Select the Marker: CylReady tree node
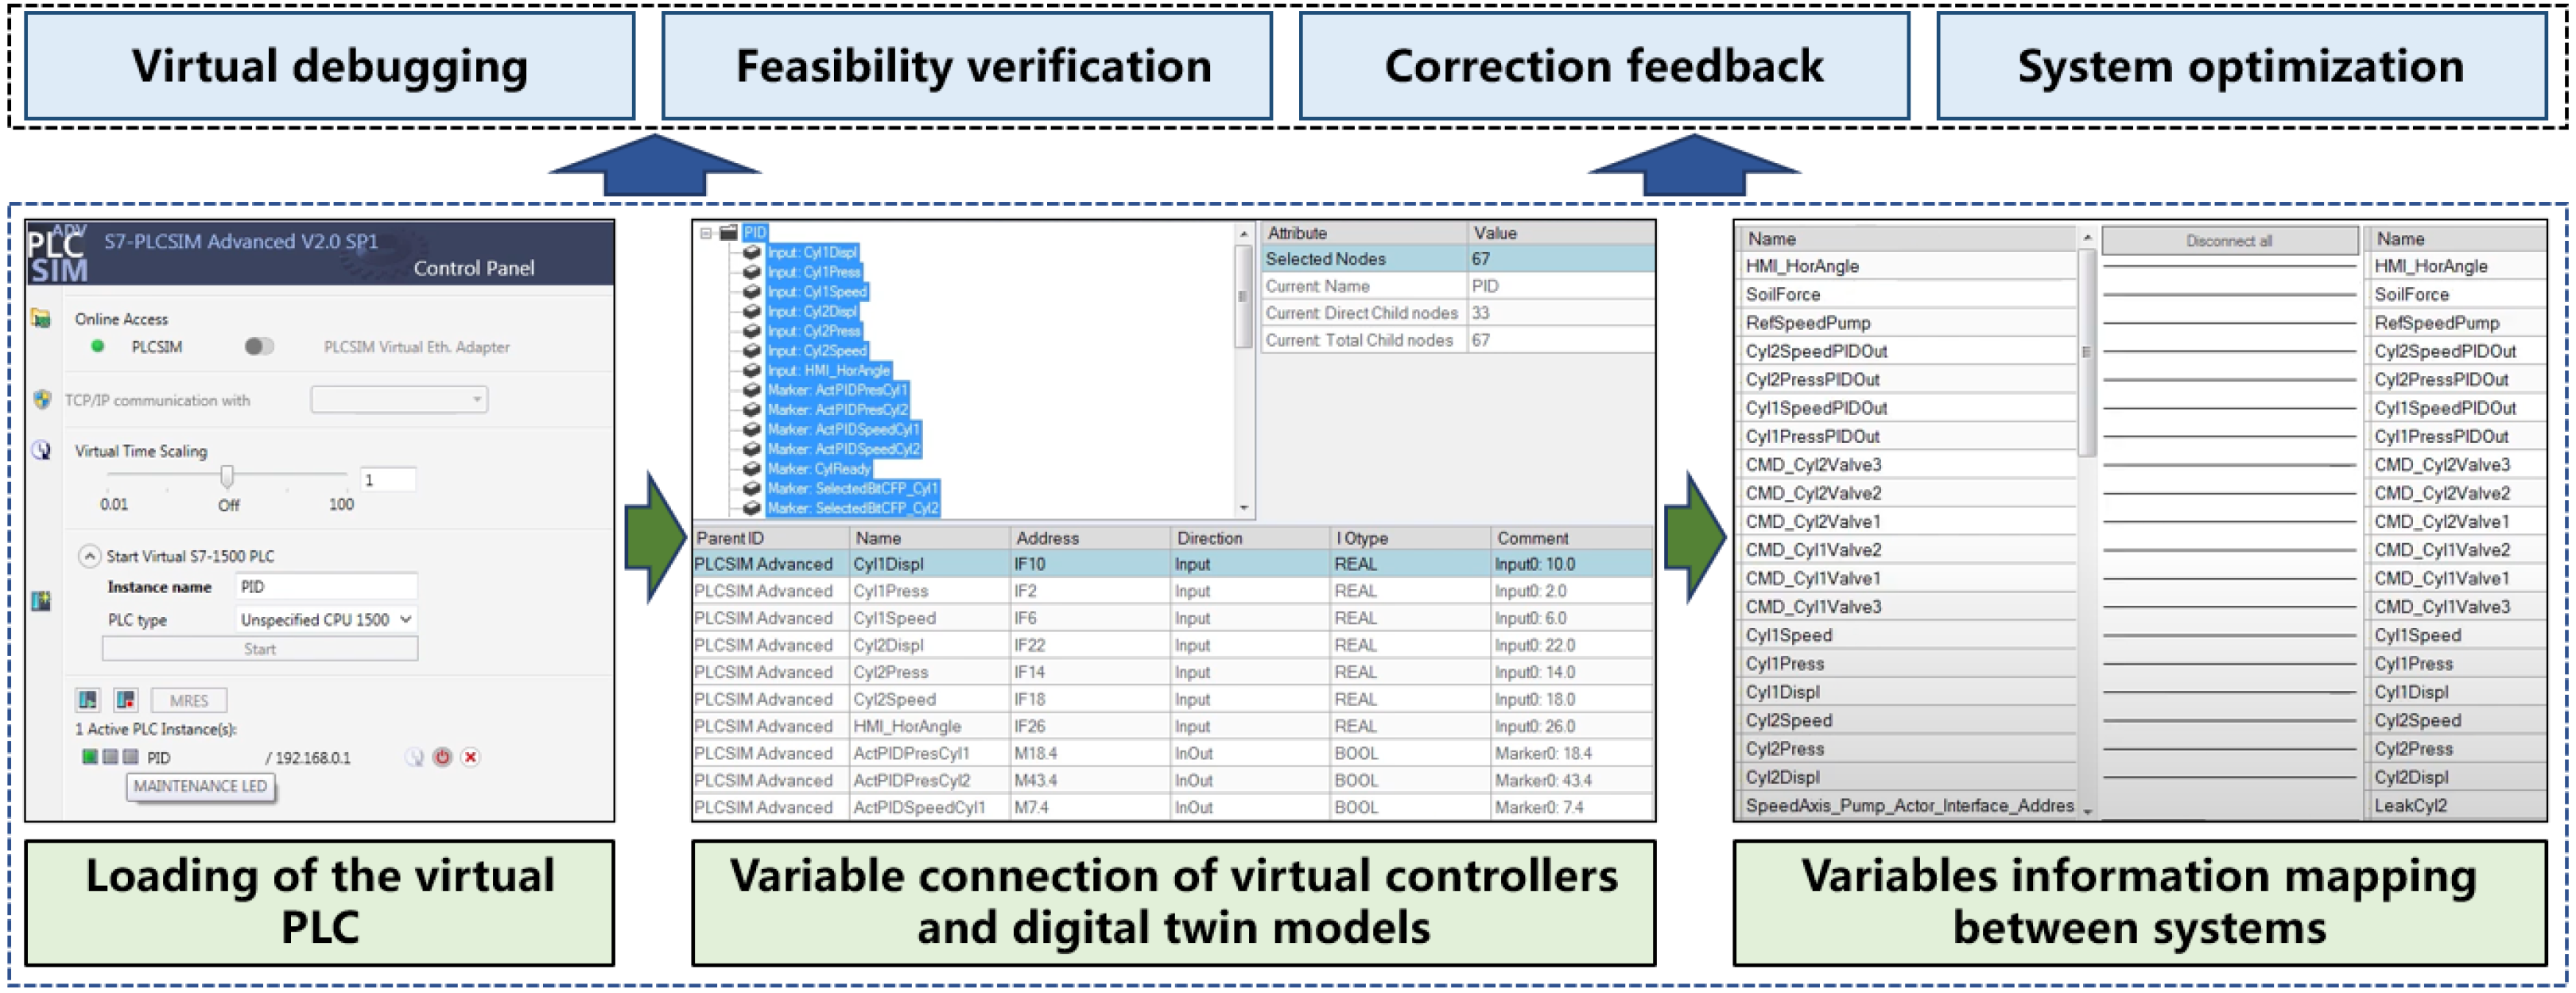The height and width of the screenshot is (993, 2576). 818,468
